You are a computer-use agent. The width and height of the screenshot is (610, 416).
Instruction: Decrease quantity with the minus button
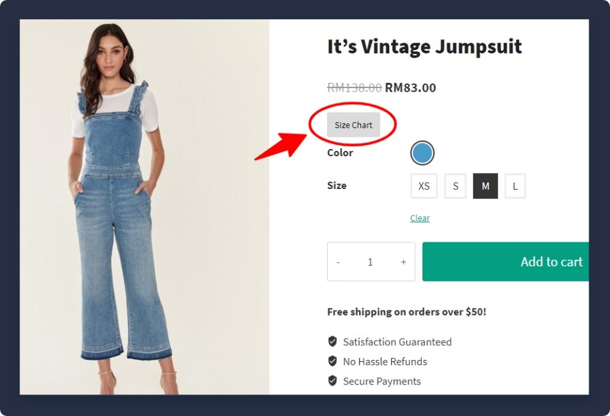tap(338, 262)
